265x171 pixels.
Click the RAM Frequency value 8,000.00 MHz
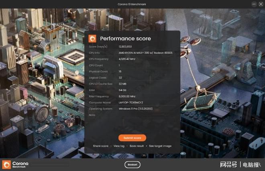click(x=127, y=96)
